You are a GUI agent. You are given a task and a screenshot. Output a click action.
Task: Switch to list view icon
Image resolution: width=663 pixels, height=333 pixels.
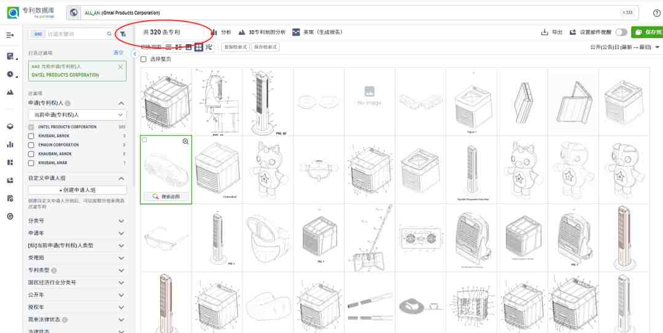pyautogui.click(x=168, y=47)
